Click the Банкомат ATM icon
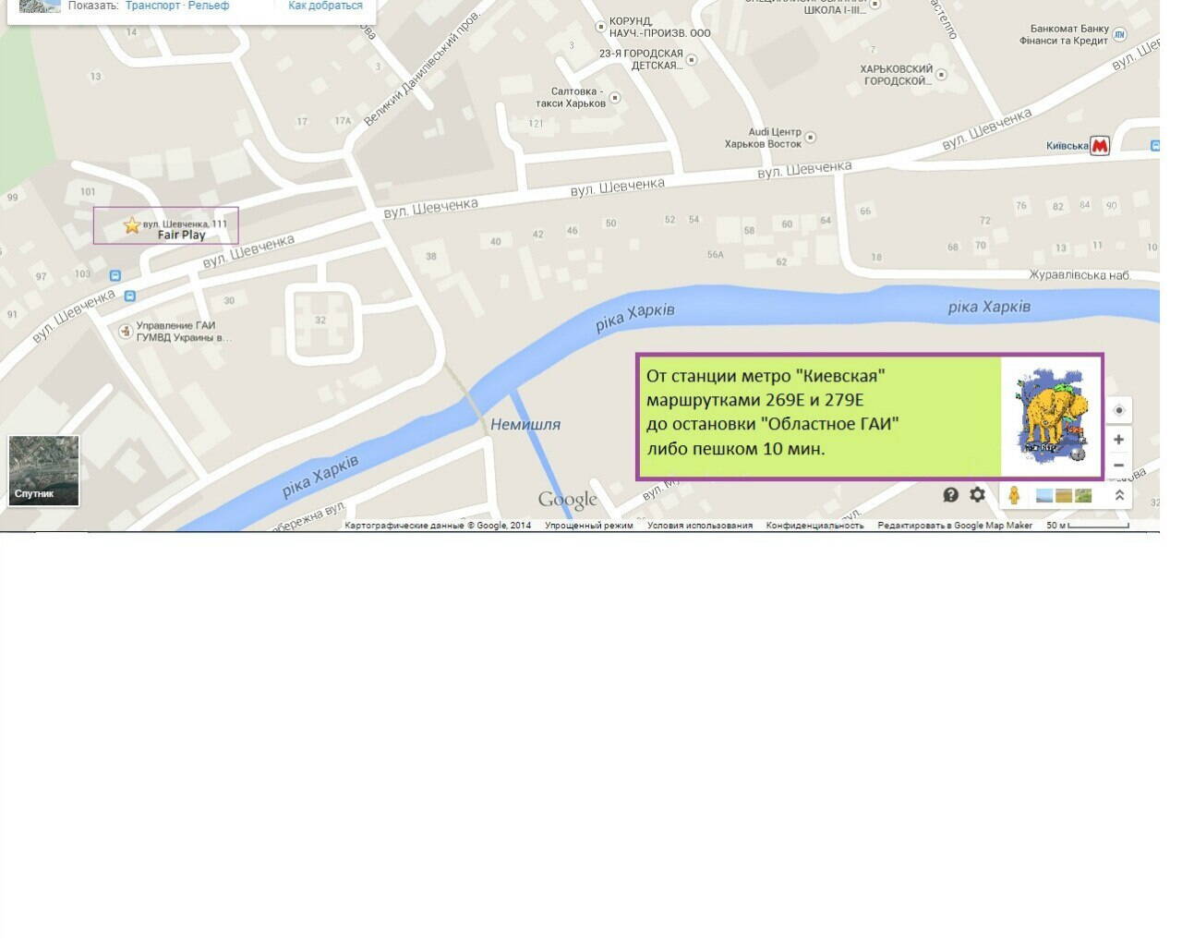Screen dimensions: 1182x944 (x=1120, y=34)
